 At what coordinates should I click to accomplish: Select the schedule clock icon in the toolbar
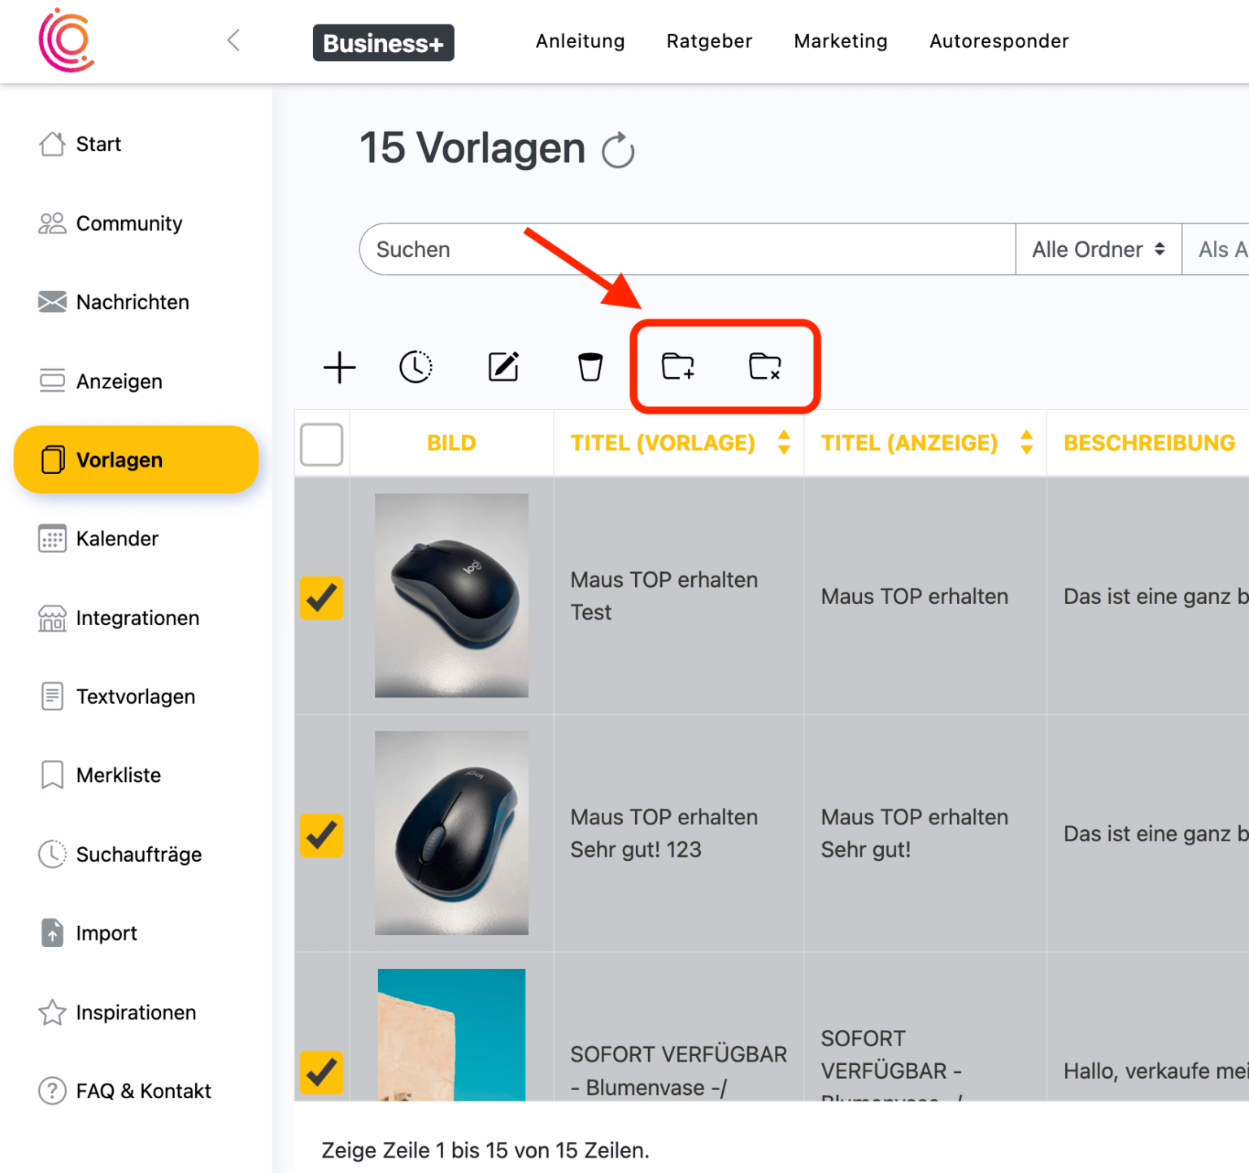point(416,367)
